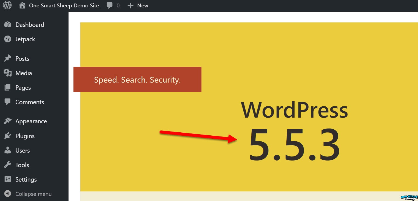Image resolution: width=418 pixels, height=201 pixels.
Task: Click the Dashboard gauge icon
Action: tap(8, 25)
